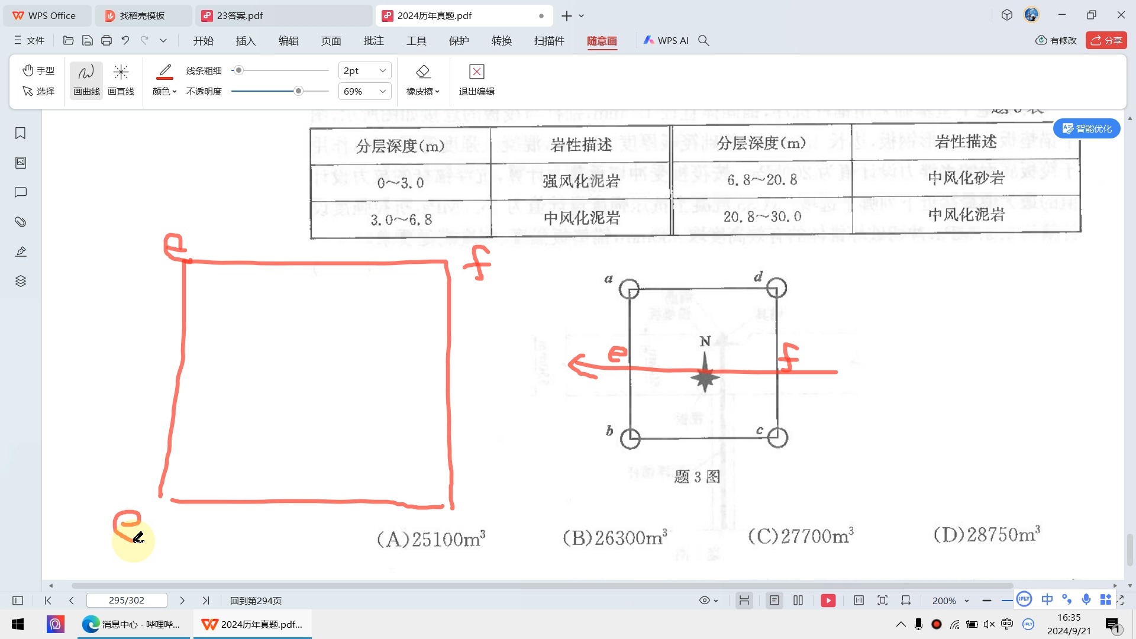The image size is (1136, 639).
Task: Open the bookmark sidebar panel
Action: [x=21, y=133]
